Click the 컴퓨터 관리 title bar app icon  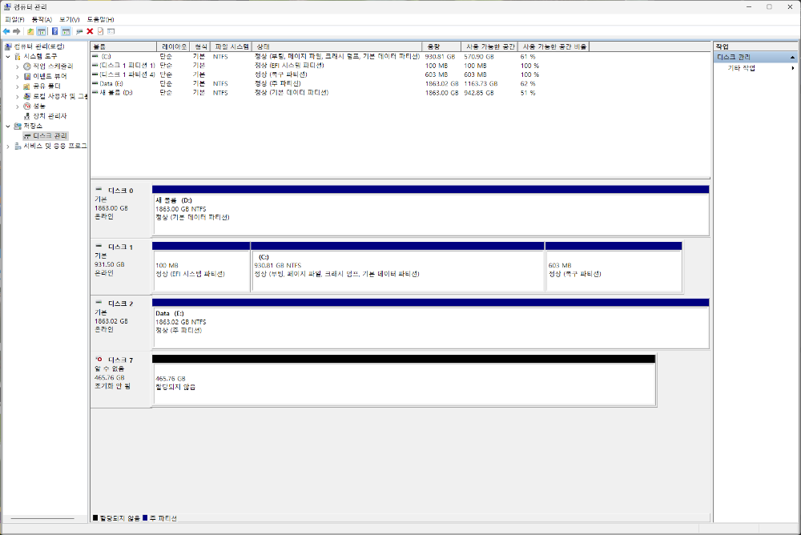tap(6, 6)
